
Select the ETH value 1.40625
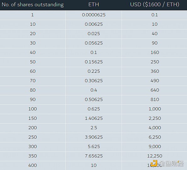pos(94,119)
